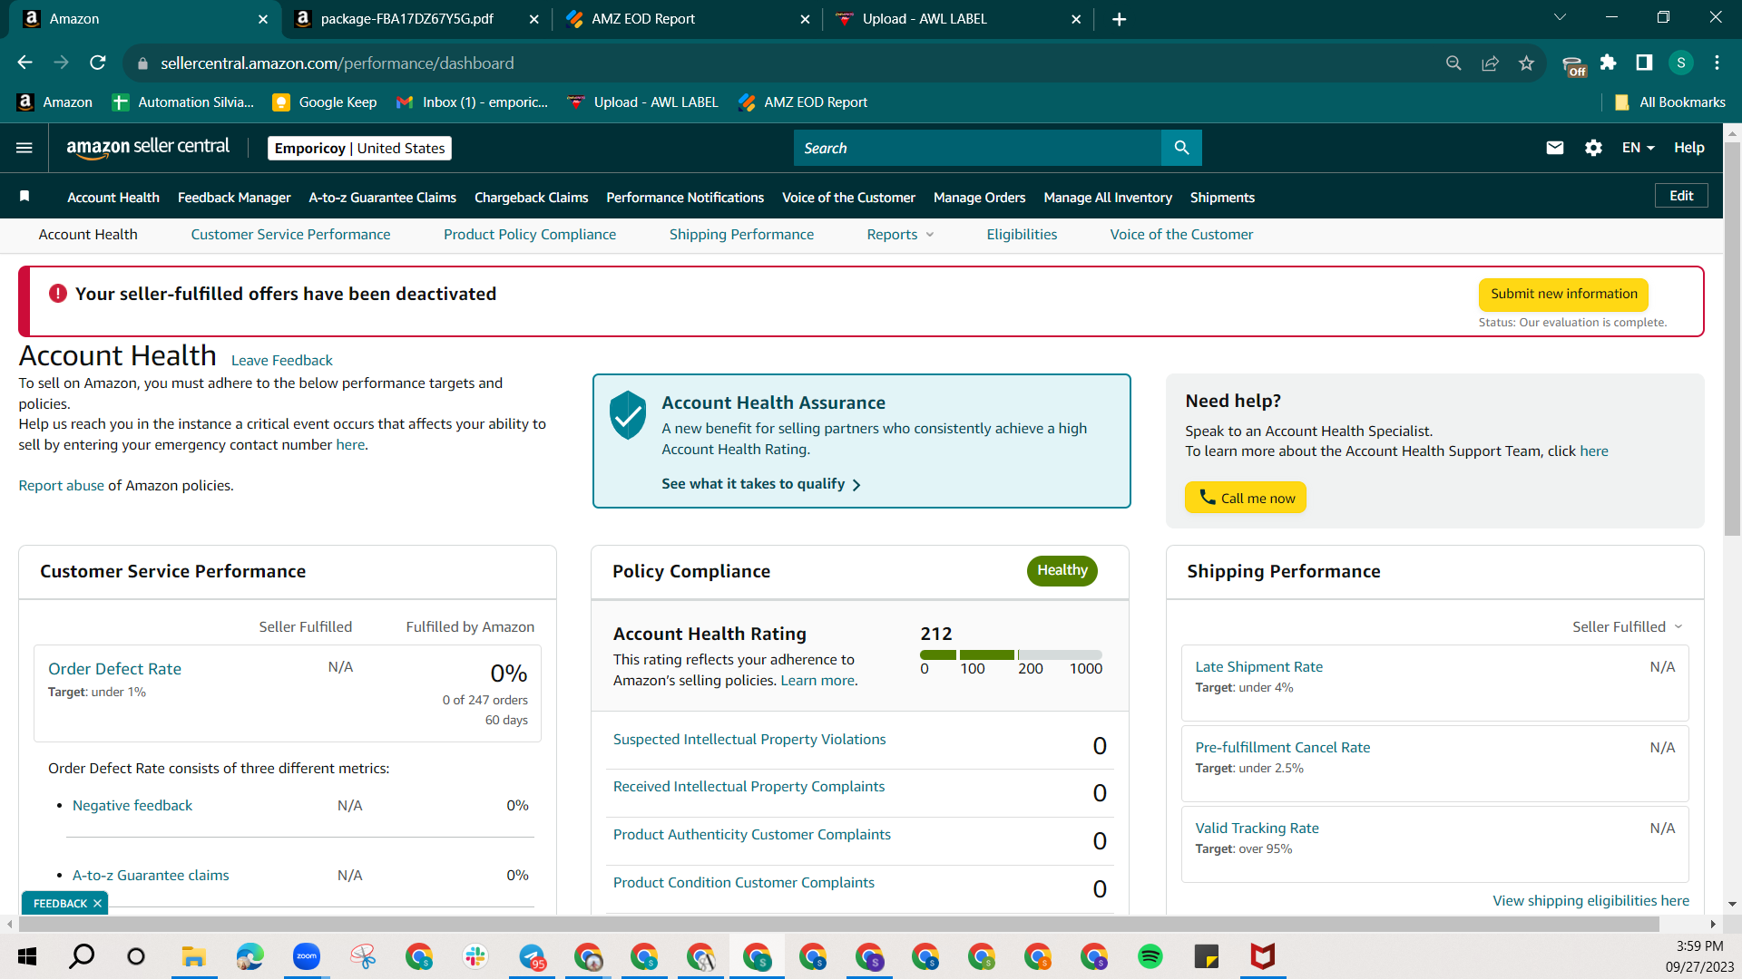Expand See what it takes to qualify

click(761, 484)
